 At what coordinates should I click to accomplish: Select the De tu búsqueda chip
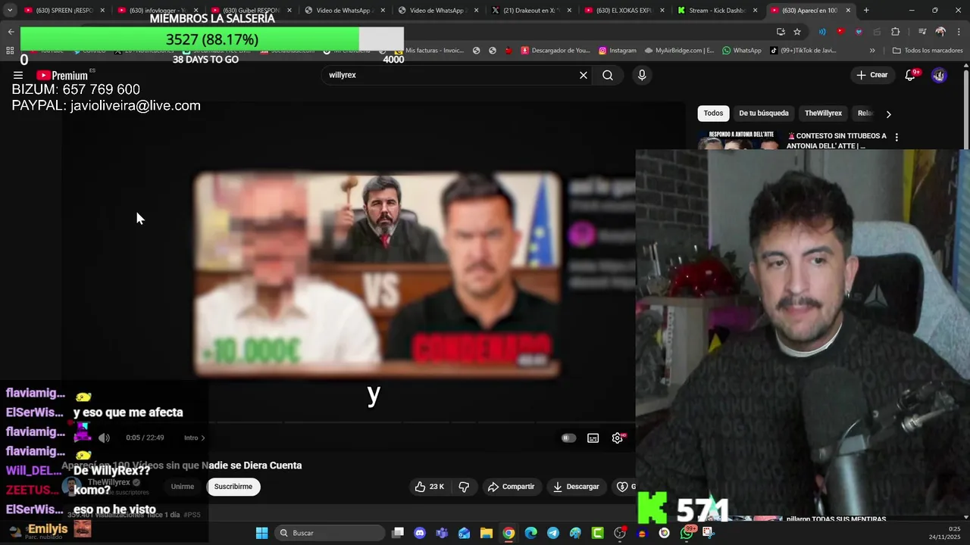[764, 113]
